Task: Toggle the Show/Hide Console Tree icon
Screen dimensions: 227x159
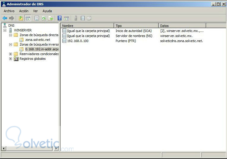Action: [x=28, y=18]
